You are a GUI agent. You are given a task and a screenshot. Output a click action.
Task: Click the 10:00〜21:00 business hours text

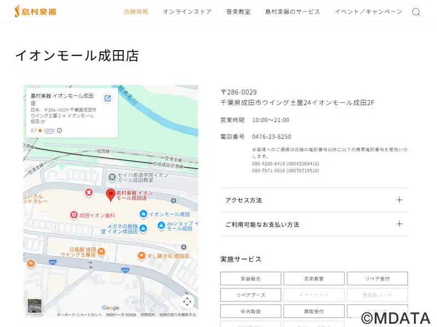point(270,120)
